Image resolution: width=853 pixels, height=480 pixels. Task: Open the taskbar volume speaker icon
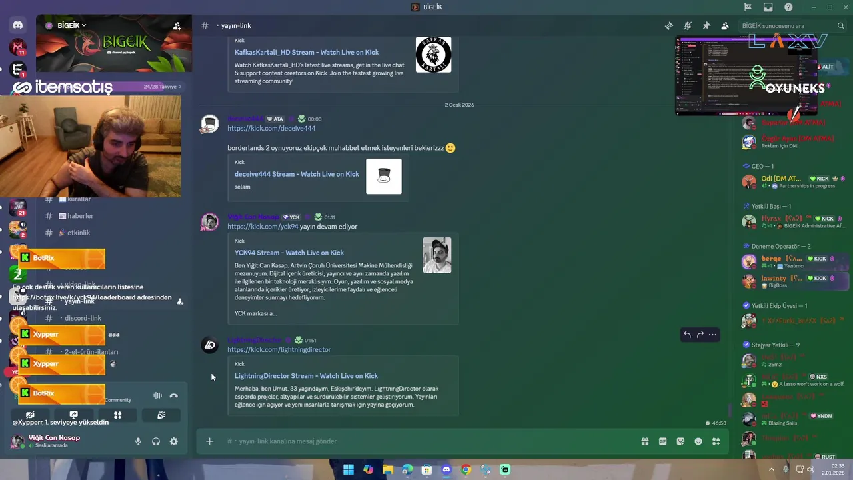coord(811,469)
